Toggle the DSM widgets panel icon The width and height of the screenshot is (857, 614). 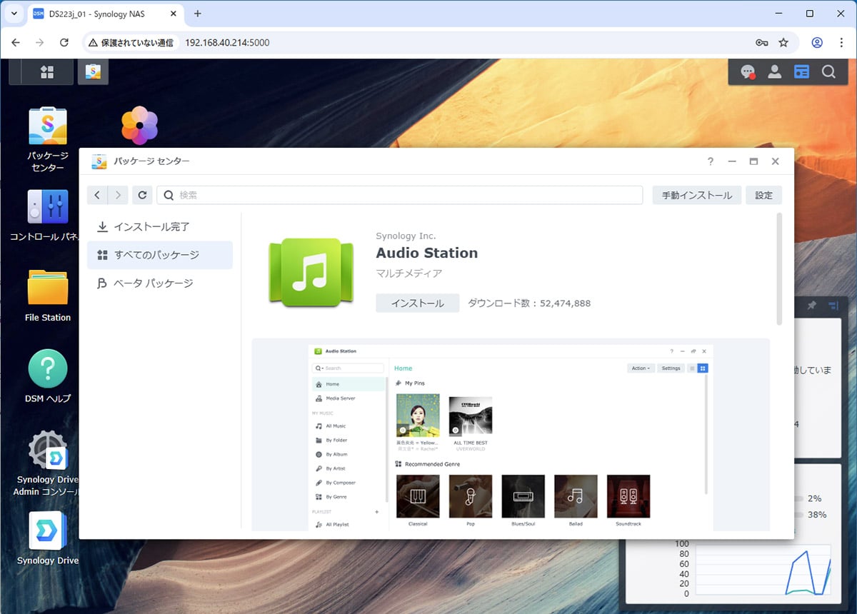pos(801,71)
